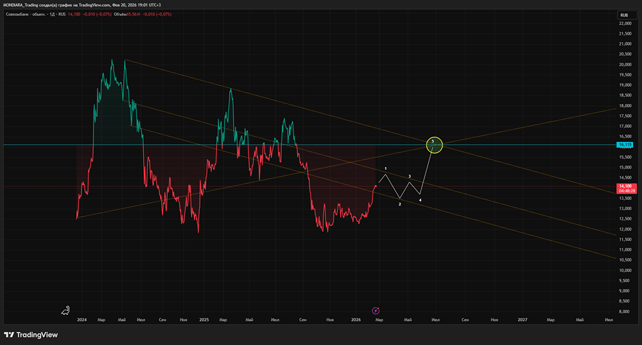Click the 2025 label on time axis

point(204,319)
